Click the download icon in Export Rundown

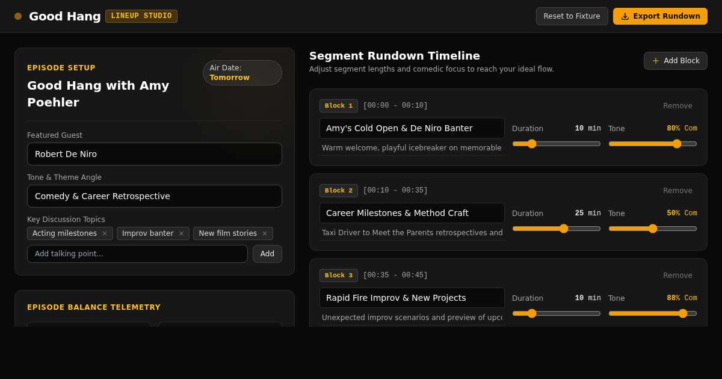(x=625, y=16)
